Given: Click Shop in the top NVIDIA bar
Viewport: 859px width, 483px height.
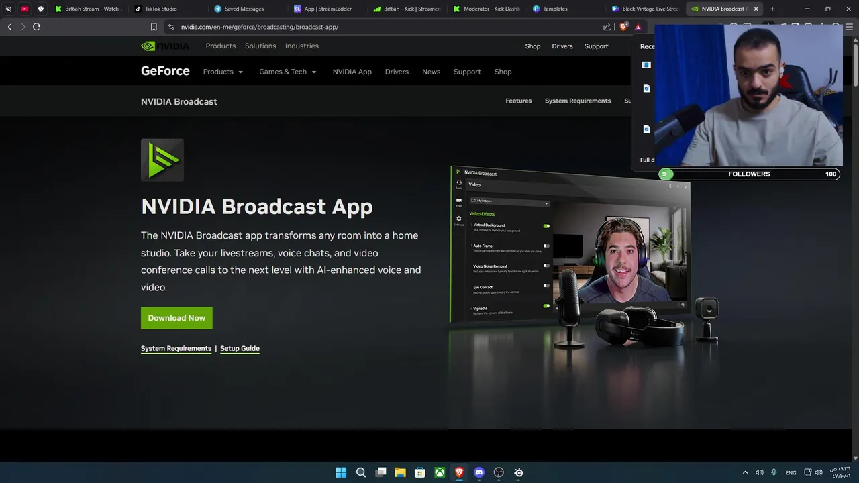Looking at the screenshot, I should (533, 46).
